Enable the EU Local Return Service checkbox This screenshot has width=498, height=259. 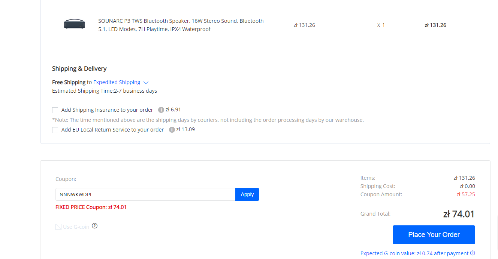pos(55,130)
